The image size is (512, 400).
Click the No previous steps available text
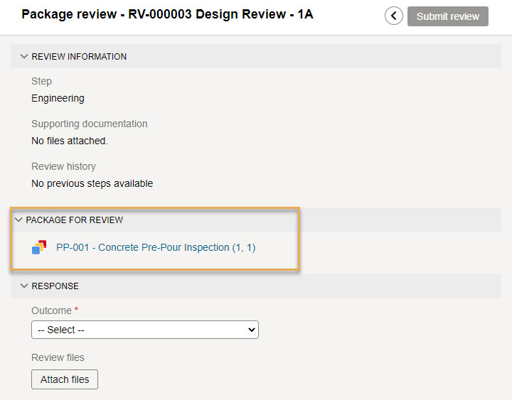92,184
